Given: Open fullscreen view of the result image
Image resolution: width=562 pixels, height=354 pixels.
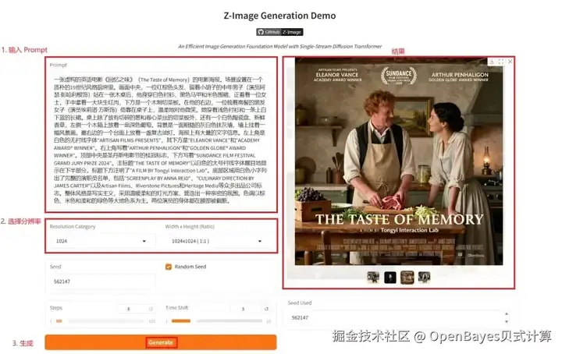Looking at the screenshot, I should pyautogui.click(x=501, y=62).
